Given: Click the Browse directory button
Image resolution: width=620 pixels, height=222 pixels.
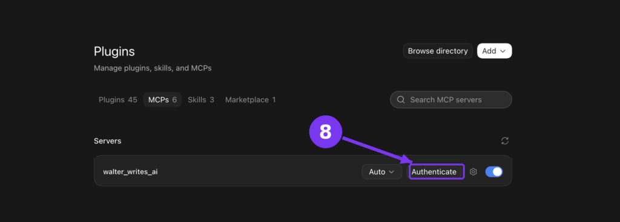Looking at the screenshot, I should pos(438,51).
